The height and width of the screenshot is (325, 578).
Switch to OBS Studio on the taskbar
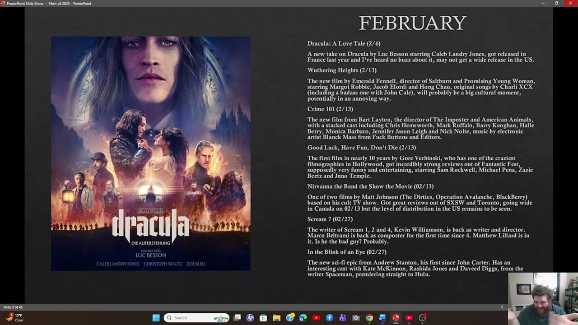pos(422,318)
